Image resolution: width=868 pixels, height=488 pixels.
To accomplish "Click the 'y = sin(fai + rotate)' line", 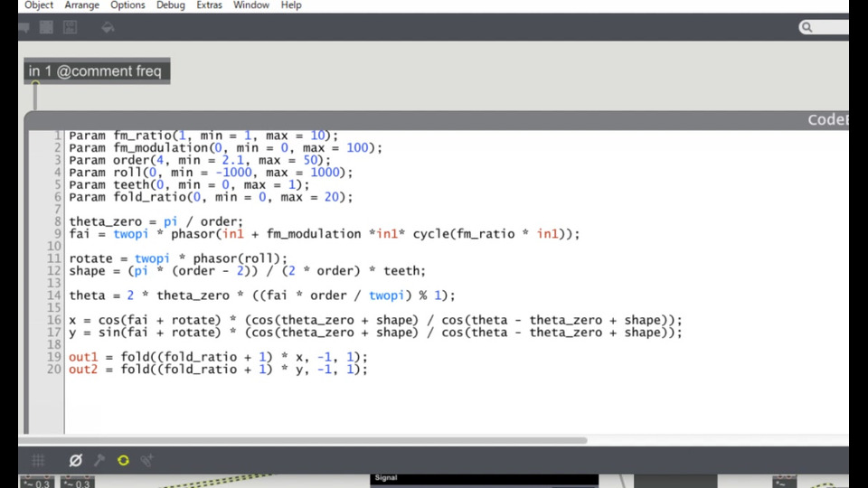I will (376, 332).
